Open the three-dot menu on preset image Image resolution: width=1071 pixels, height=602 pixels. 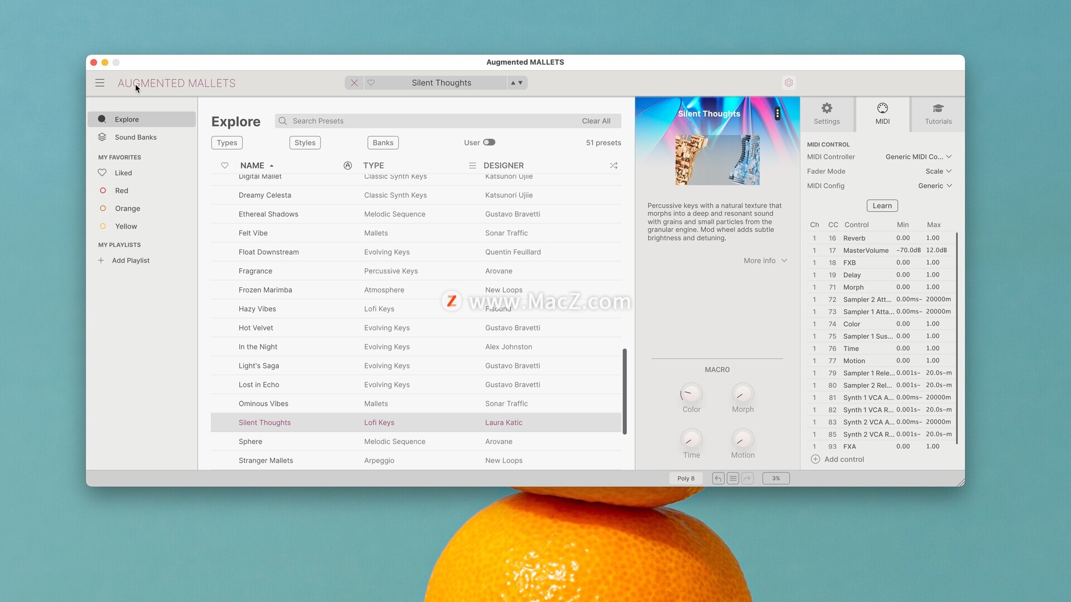(x=777, y=114)
